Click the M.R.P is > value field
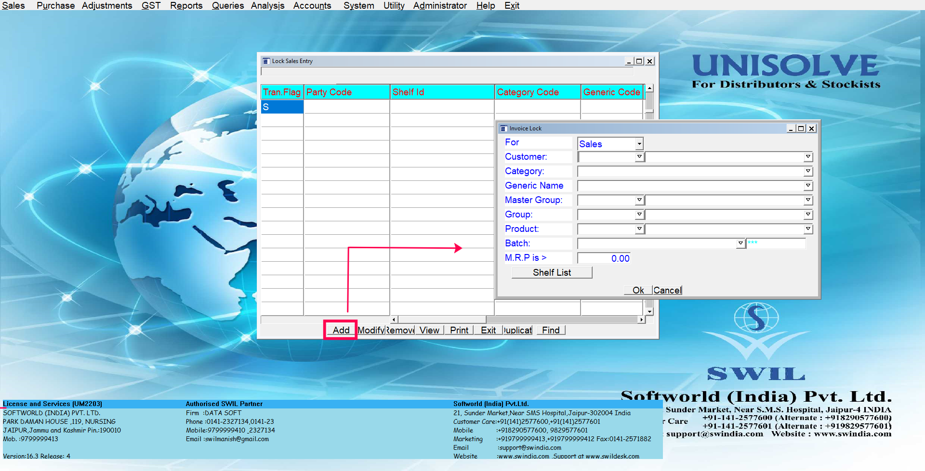The height and width of the screenshot is (471, 925). pos(604,258)
